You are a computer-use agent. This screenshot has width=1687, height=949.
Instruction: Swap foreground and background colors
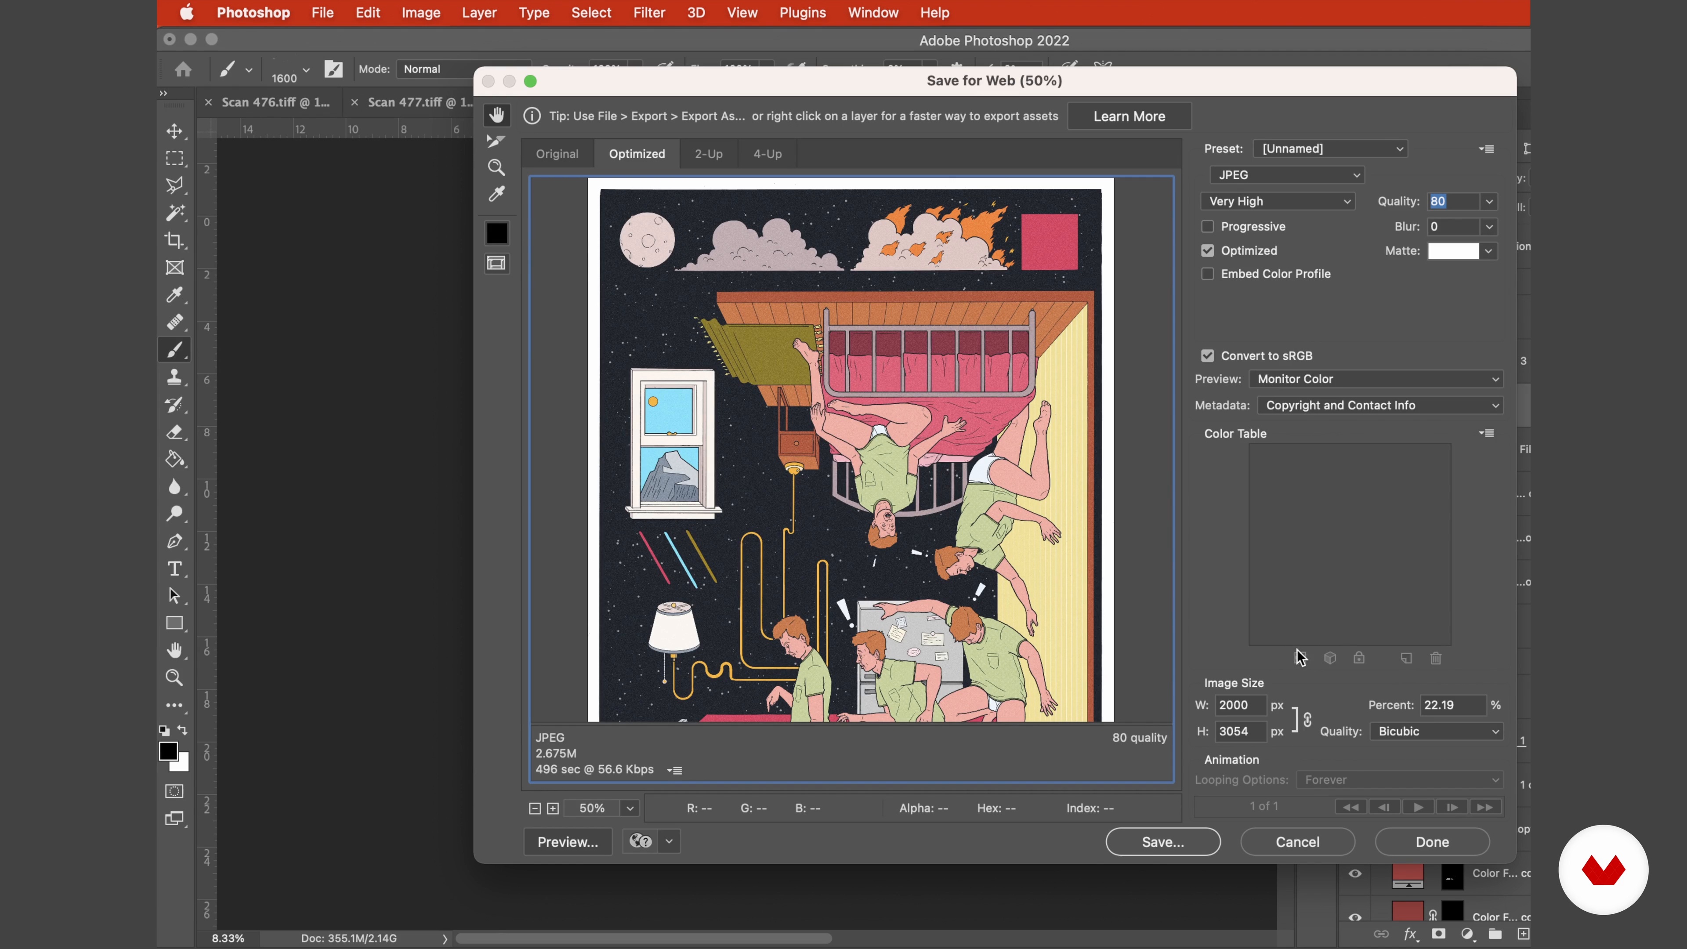tap(183, 730)
